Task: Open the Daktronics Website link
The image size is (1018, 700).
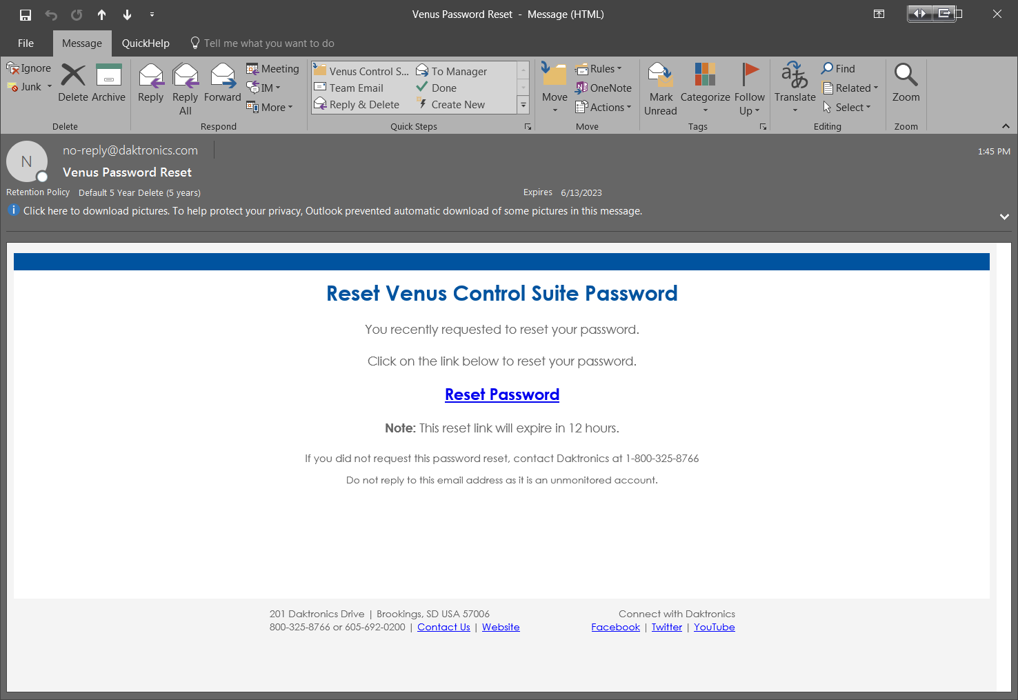Action: pyautogui.click(x=501, y=627)
